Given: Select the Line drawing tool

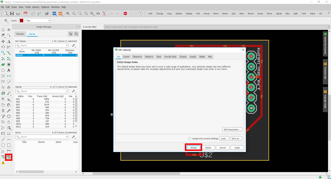Looking at the screenshot, I should (x=3, y=140).
